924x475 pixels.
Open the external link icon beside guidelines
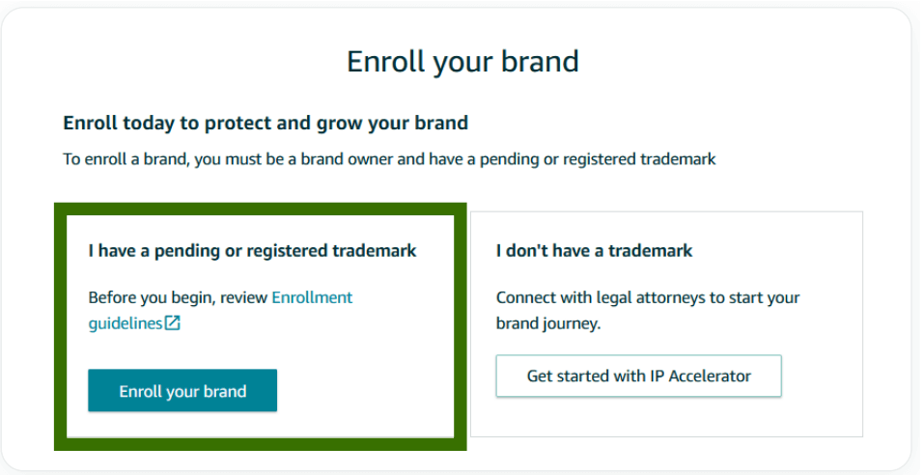coord(172,323)
